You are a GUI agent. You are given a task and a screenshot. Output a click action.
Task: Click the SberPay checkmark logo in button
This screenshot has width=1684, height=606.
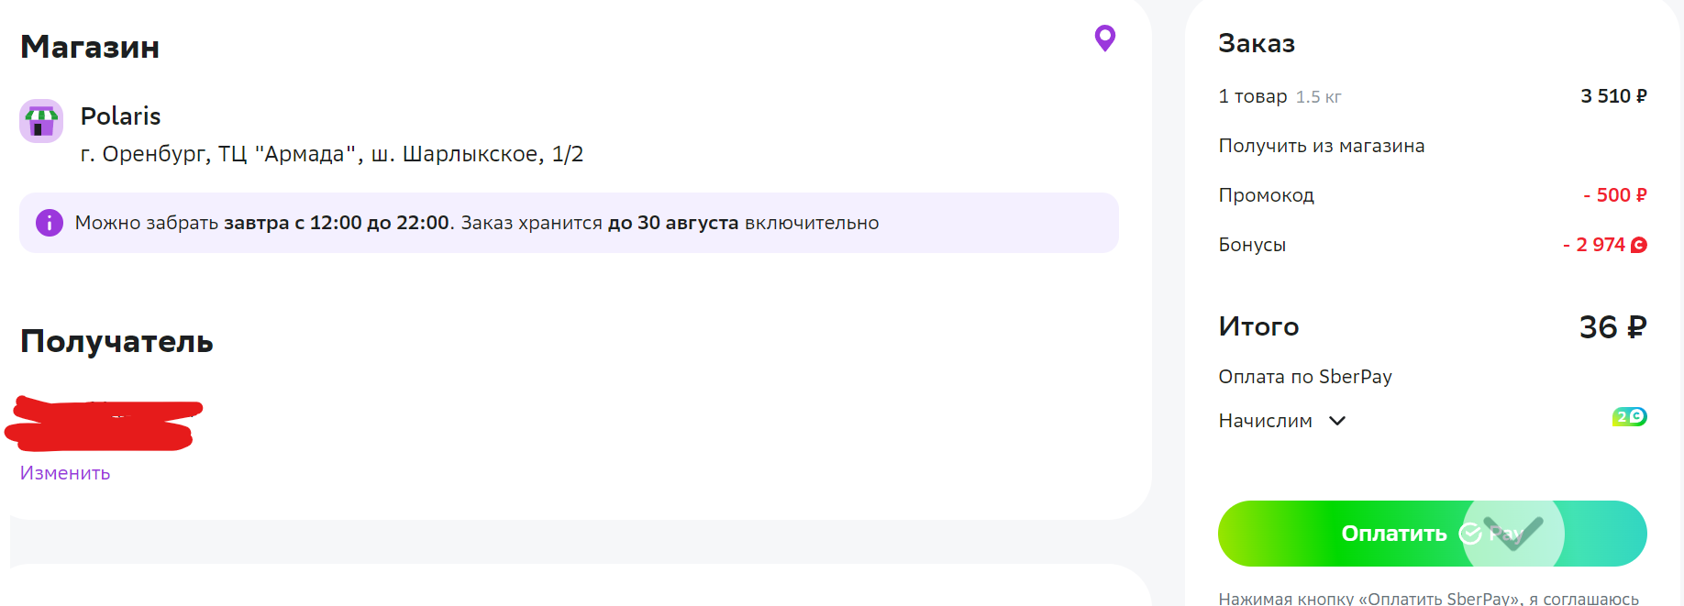tap(1470, 534)
